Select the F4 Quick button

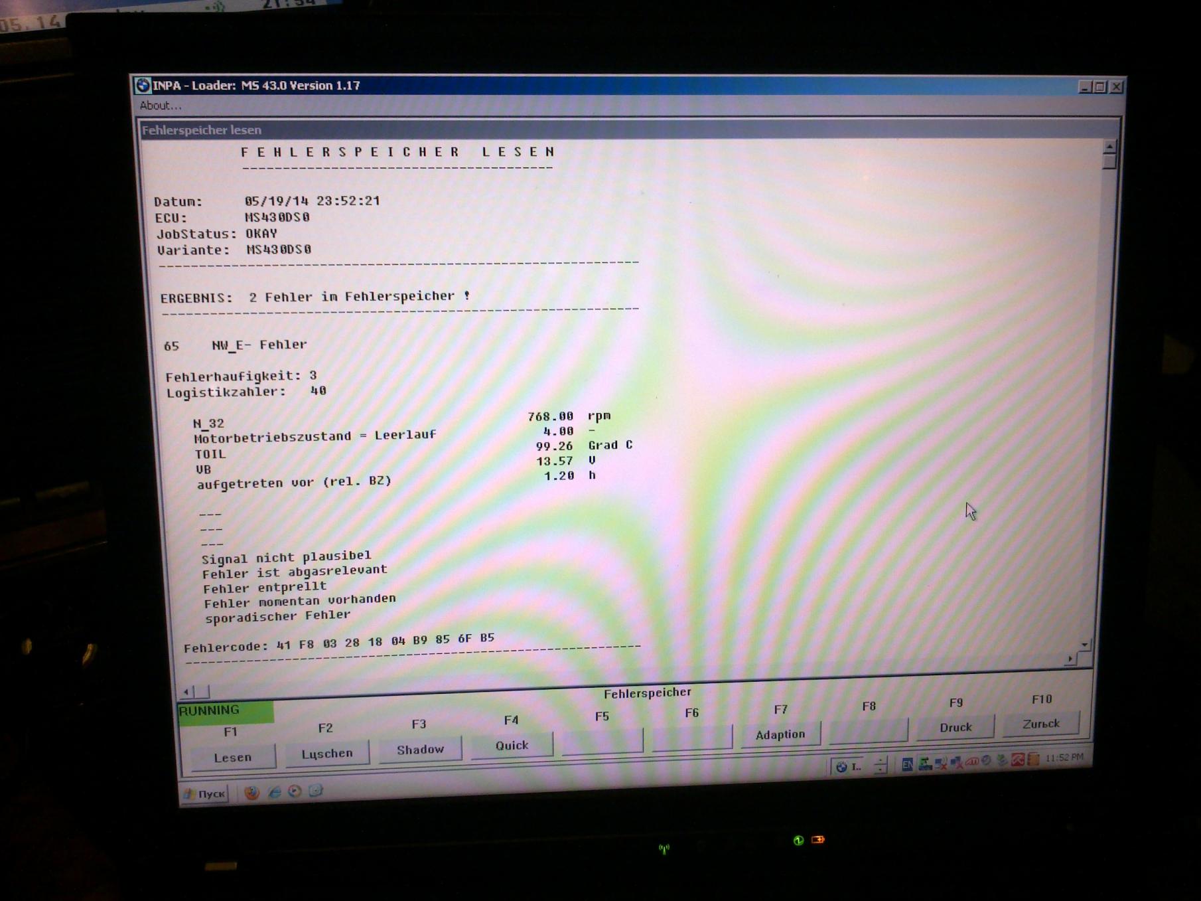click(x=512, y=746)
